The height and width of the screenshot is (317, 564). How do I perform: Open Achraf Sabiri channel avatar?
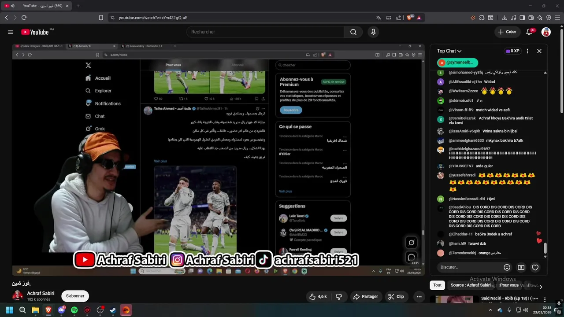coord(18,296)
